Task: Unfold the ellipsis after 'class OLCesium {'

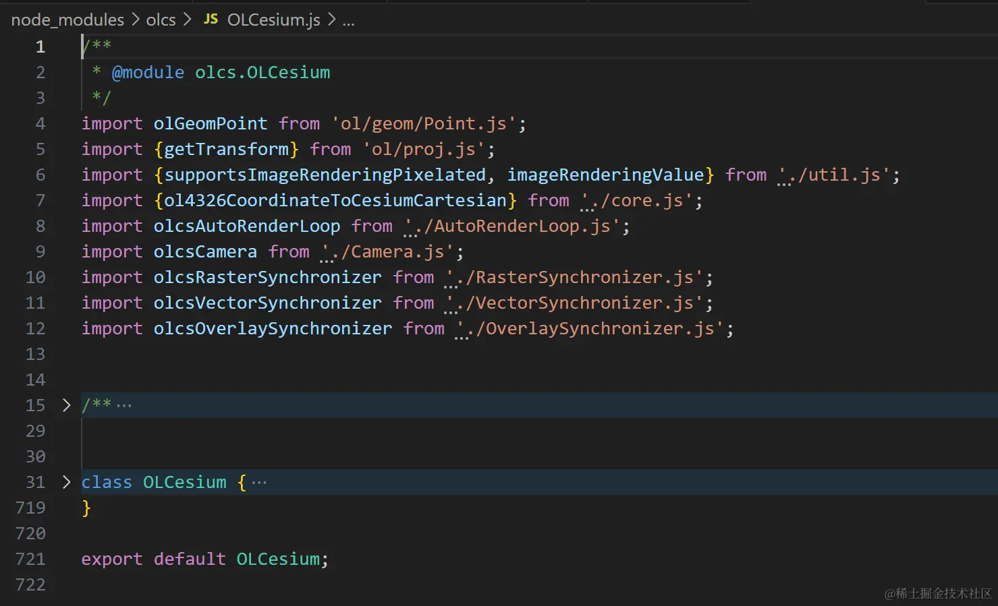Action: (259, 483)
